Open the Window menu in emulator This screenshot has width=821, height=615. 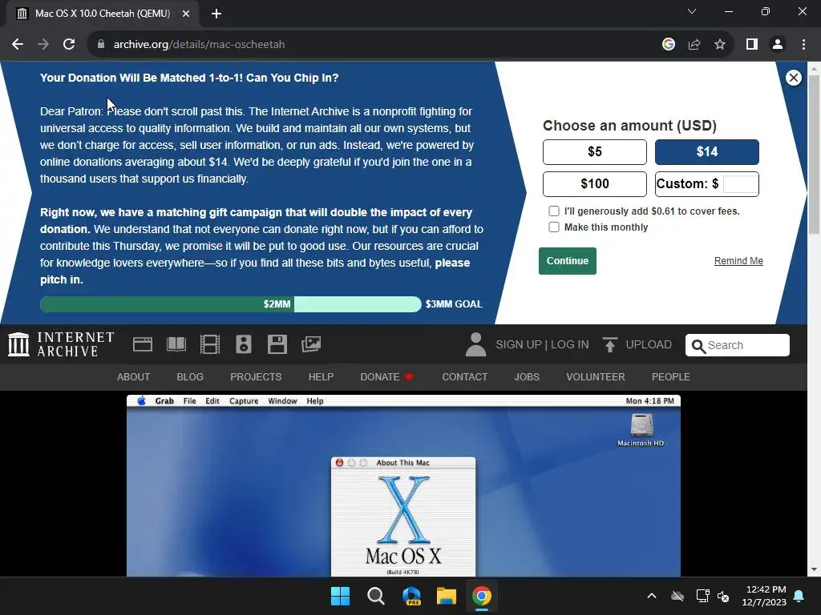[282, 400]
